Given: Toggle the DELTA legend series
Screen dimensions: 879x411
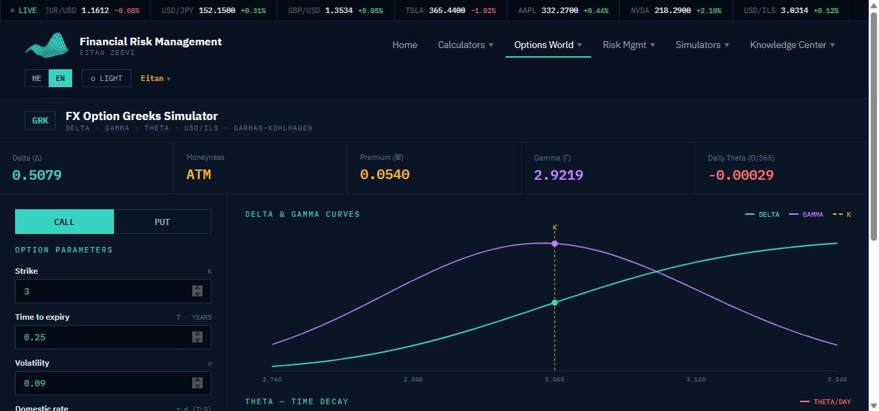Looking at the screenshot, I should click(x=762, y=215).
